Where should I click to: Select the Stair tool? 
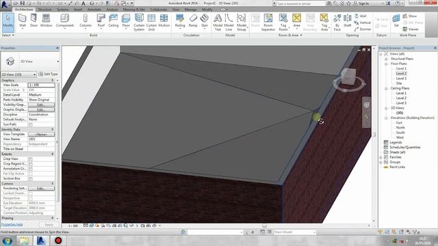tap(205, 21)
